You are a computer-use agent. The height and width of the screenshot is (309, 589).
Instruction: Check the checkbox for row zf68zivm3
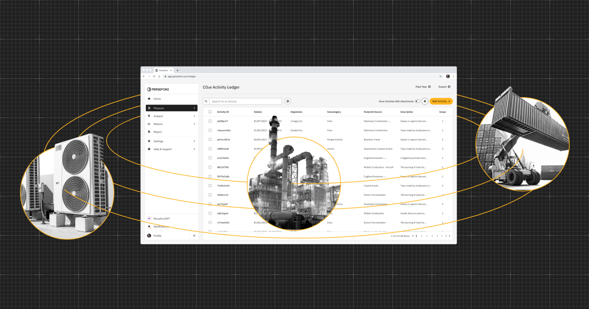(210, 195)
